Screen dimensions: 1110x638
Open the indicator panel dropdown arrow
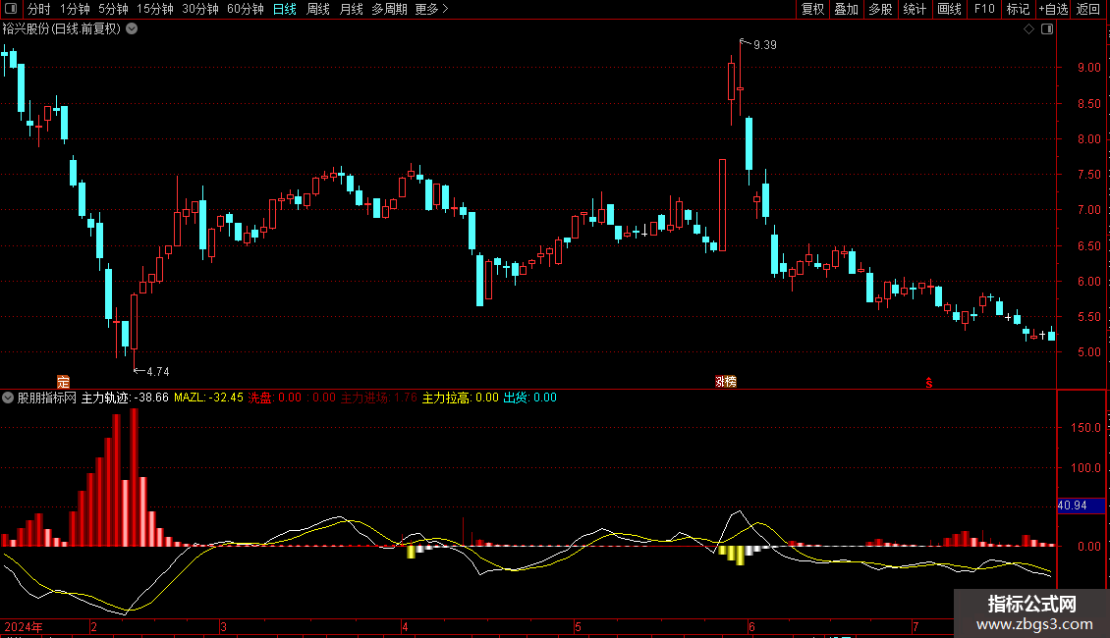pyautogui.click(x=8, y=398)
